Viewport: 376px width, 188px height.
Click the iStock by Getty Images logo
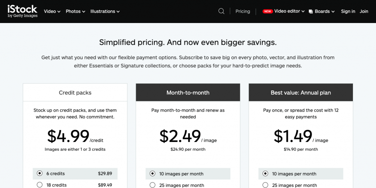[x=22, y=11]
